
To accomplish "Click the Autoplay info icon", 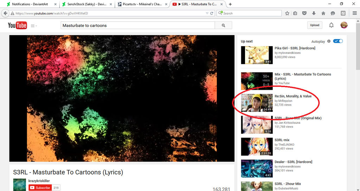I will pyautogui.click(x=329, y=41).
